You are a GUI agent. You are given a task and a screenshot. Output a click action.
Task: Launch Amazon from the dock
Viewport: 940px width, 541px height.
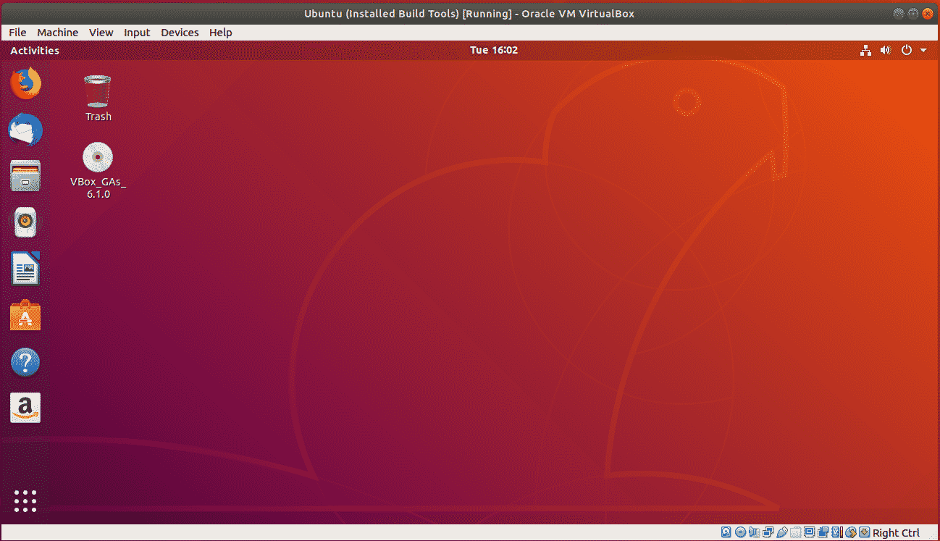pos(25,408)
